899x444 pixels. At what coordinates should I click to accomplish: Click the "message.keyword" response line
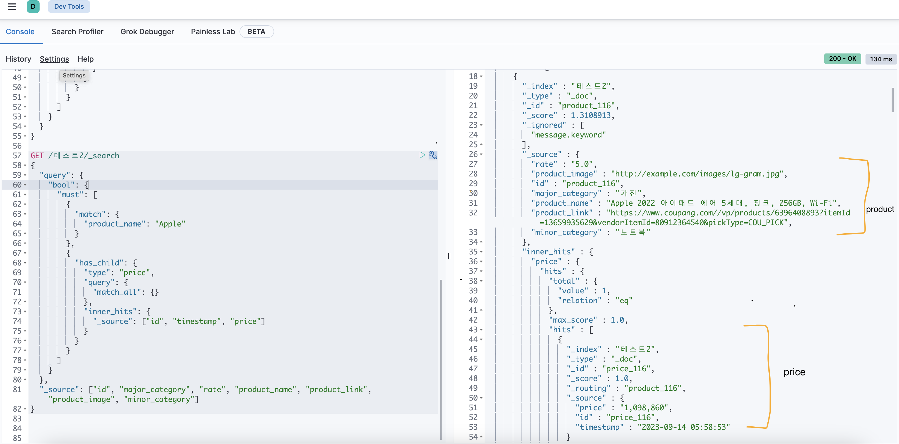568,135
